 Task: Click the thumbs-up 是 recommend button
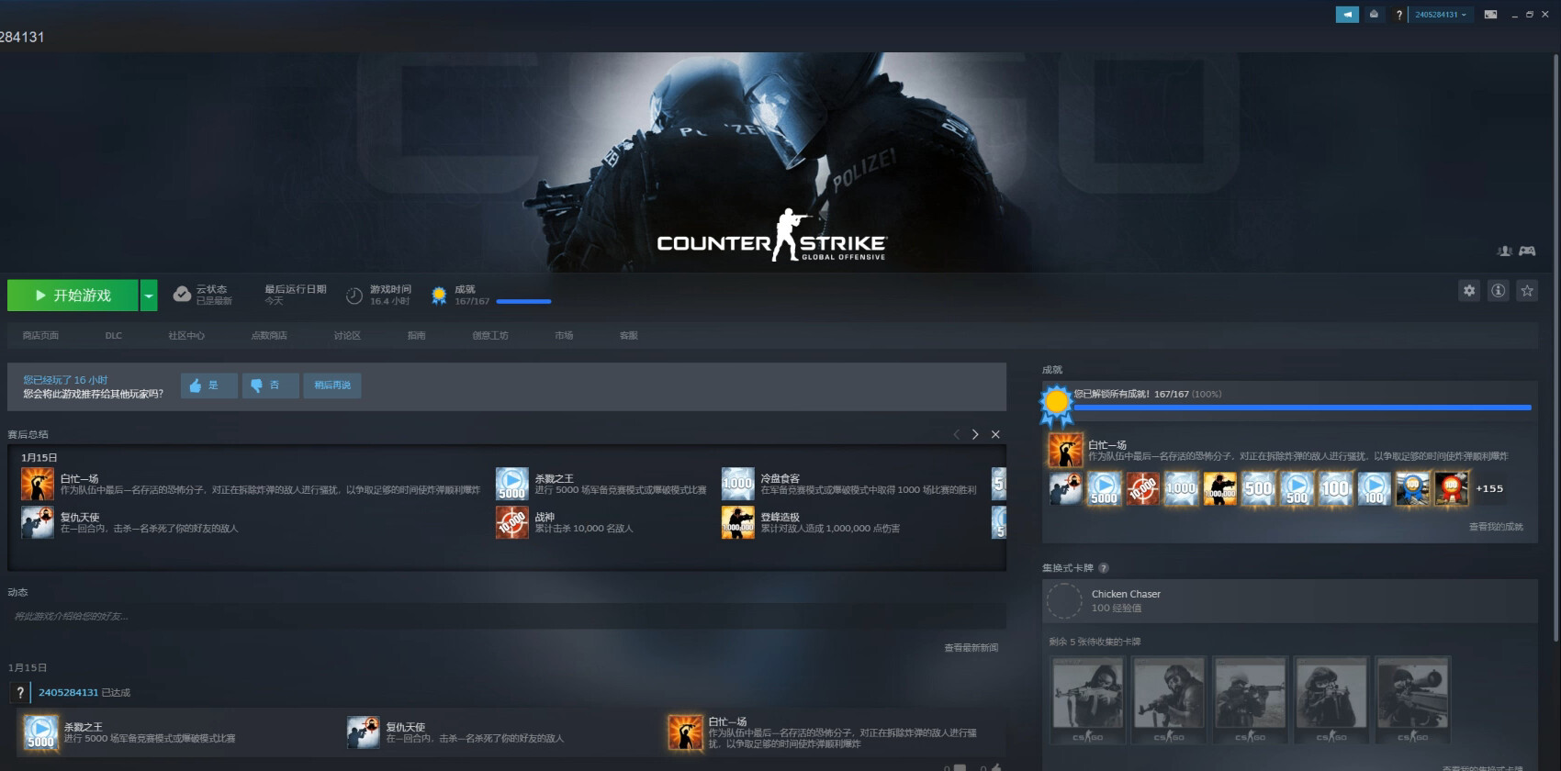tap(208, 385)
